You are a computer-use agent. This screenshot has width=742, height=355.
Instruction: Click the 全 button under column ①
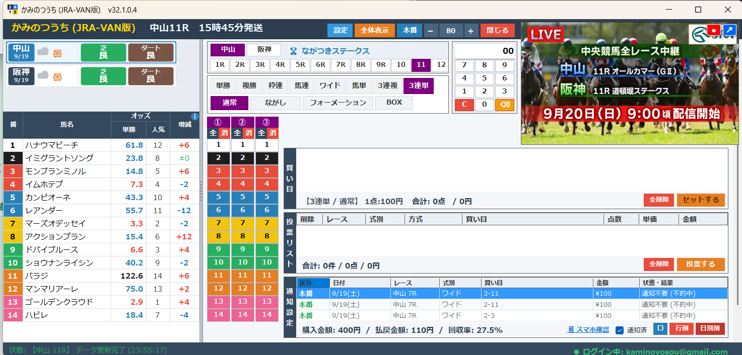tap(213, 133)
